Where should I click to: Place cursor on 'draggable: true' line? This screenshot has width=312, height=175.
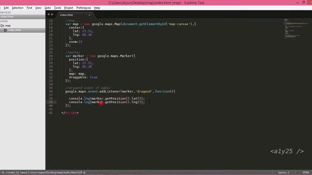[x=83, y=77]
